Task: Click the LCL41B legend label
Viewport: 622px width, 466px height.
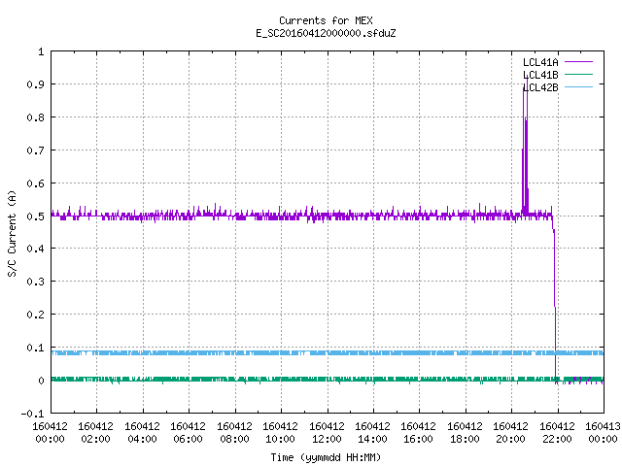Action: (540, 75)
